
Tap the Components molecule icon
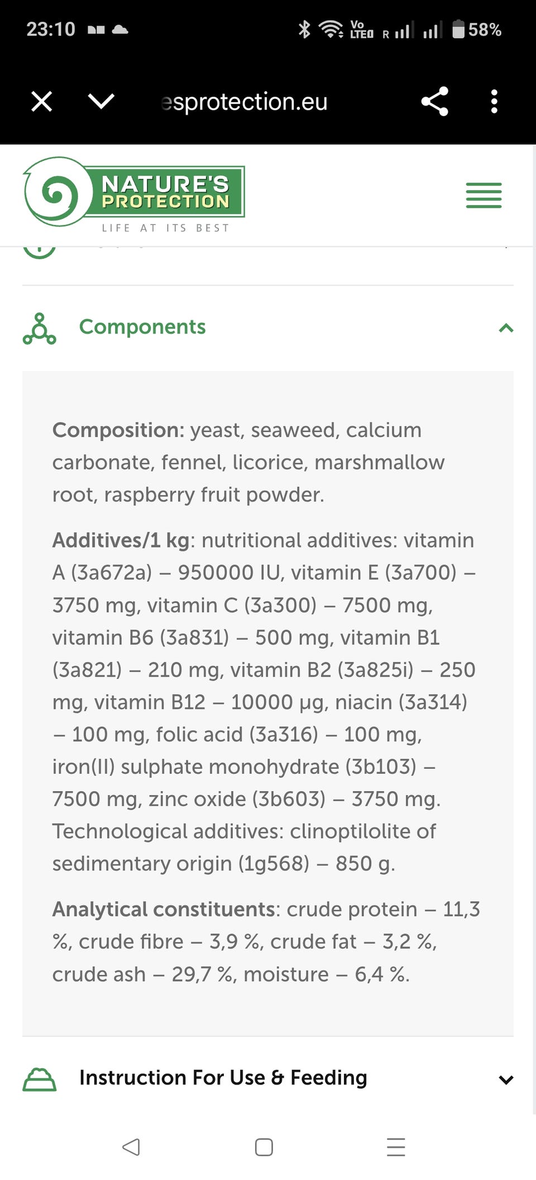[x=39, y=329]
